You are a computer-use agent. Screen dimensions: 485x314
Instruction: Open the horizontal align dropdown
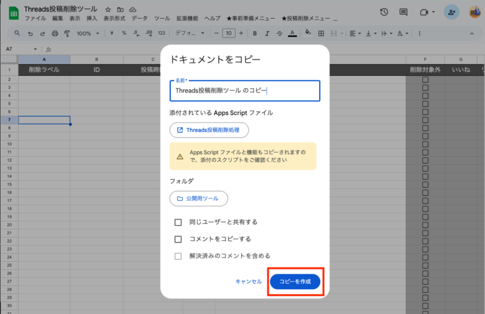point(355,34)
